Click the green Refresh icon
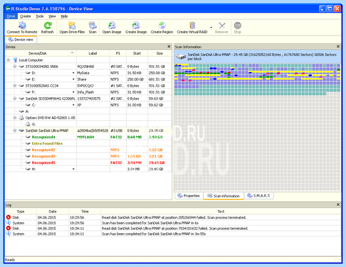The height and width of the screenshot is (267, 346). click(x=47, y=25)
